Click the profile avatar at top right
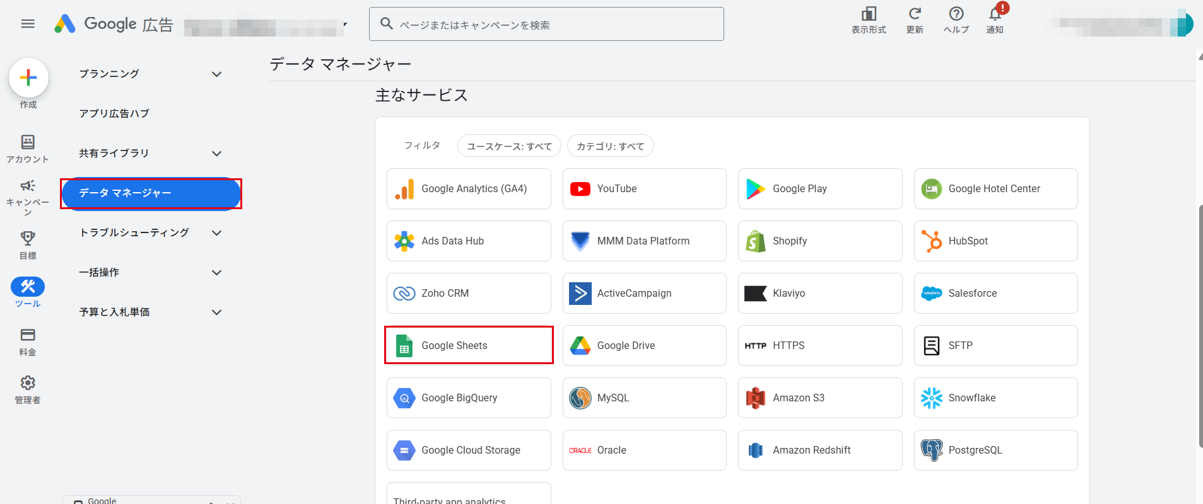The width and height of the screenshot is (1203, 504). point(1182,23)
